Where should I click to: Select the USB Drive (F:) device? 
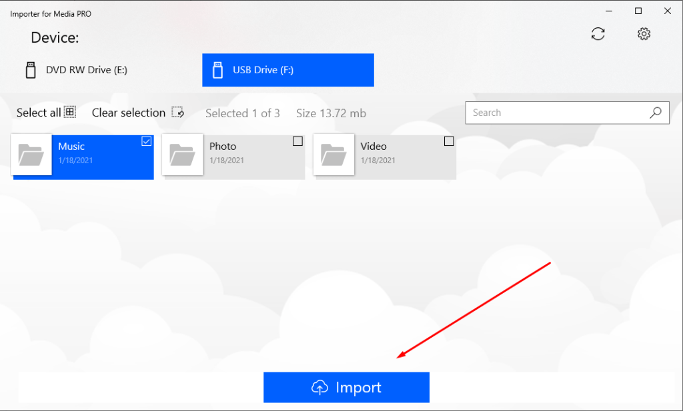coord(287,70)
